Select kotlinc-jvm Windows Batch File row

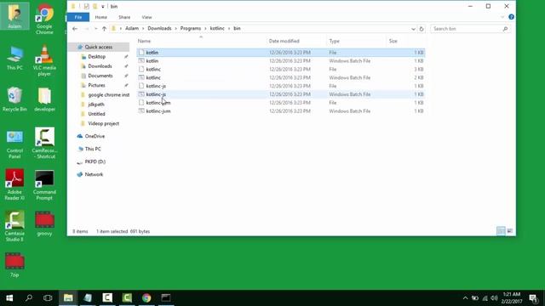pos(281,111)
